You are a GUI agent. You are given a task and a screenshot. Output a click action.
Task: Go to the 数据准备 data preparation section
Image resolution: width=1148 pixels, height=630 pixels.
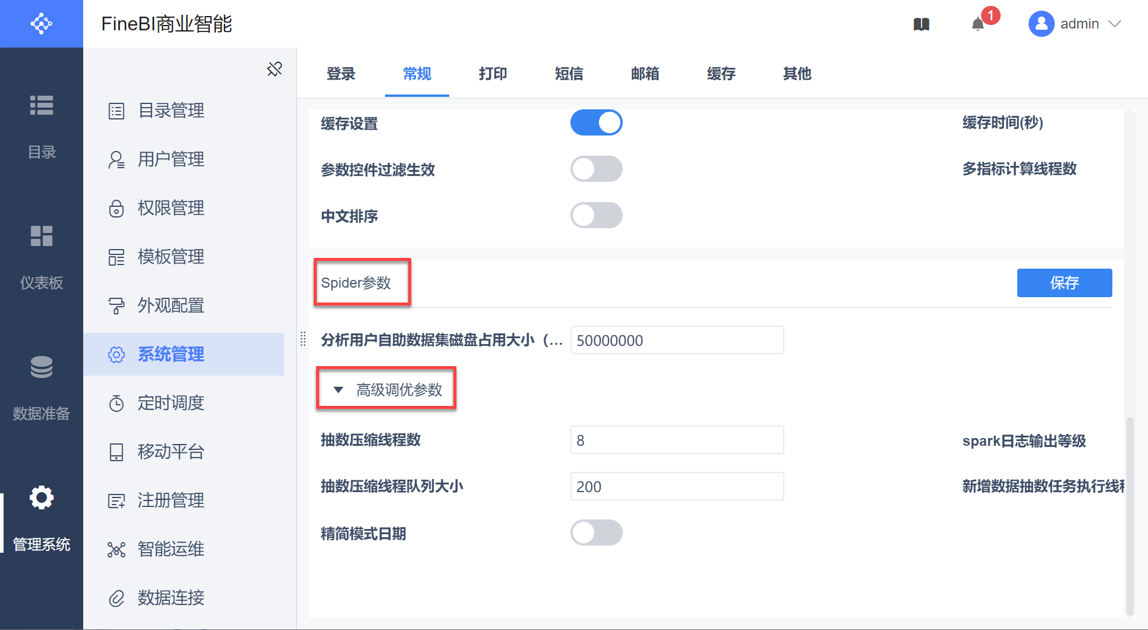[42, 386]
